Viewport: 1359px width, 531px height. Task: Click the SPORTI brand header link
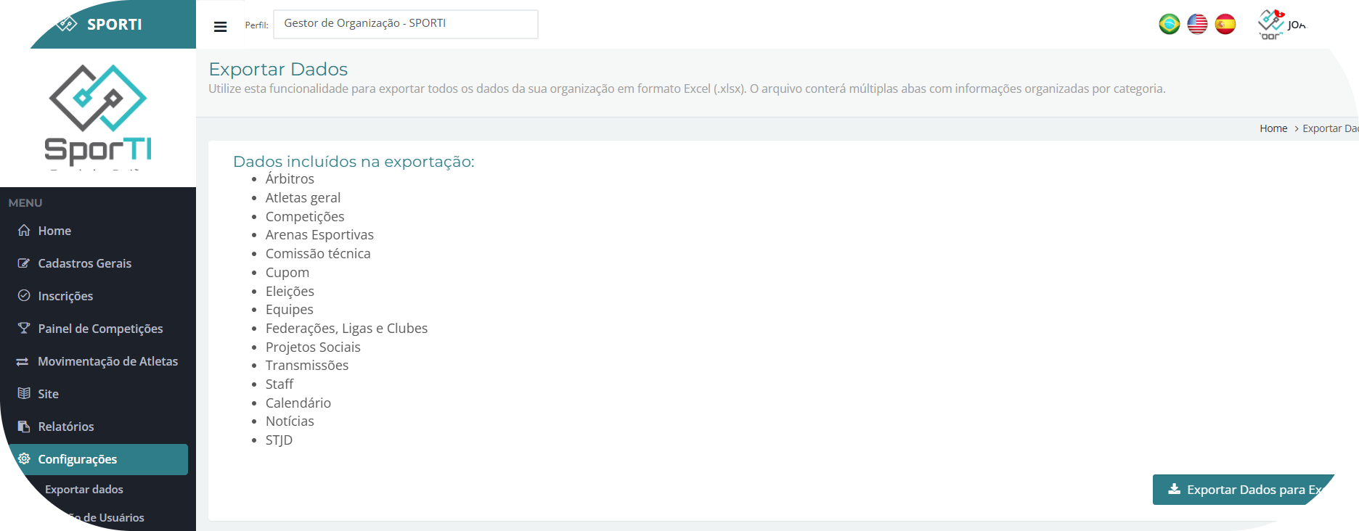(x=114, y=25)
